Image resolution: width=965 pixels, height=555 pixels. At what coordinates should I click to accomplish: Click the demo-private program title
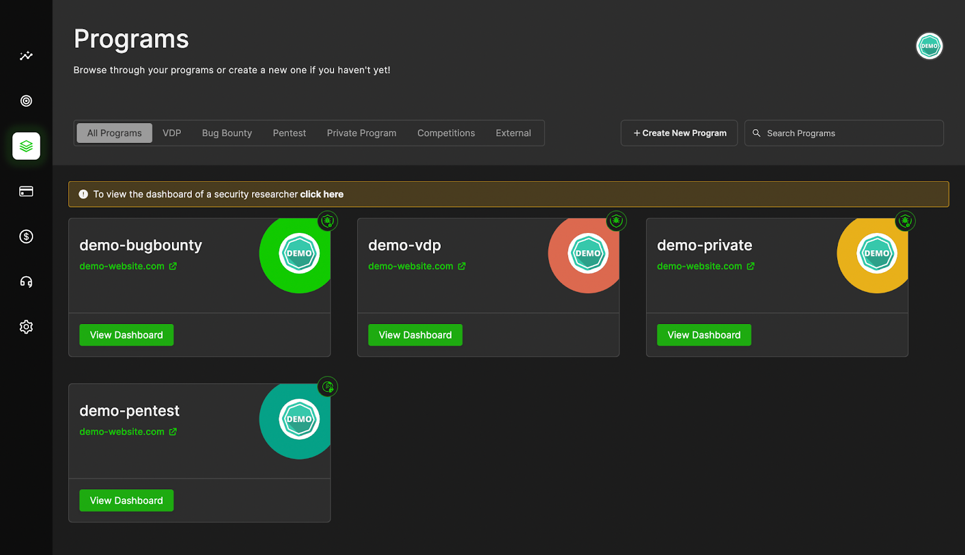point(704,246)
